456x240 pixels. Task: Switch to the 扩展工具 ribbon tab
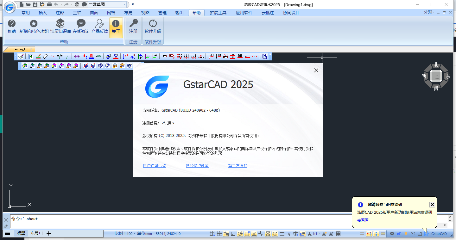click(218, 13)
